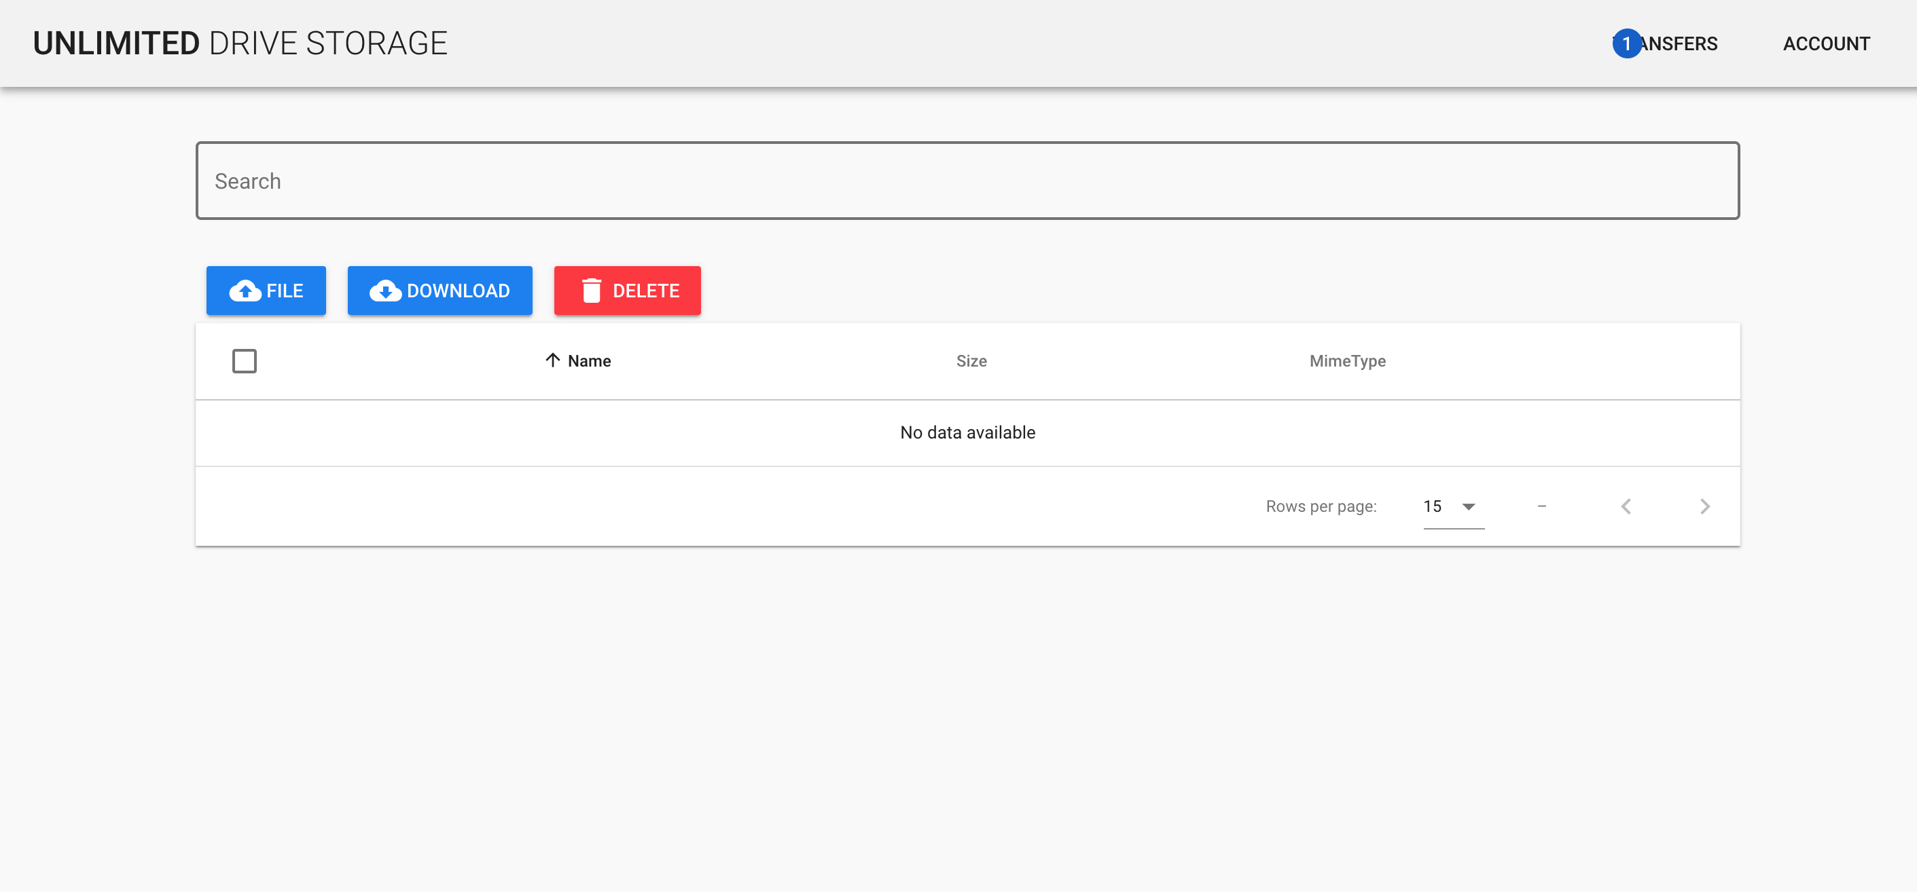Click the rows per page value 15
Screen dimensions: 1917x892
1433,506
